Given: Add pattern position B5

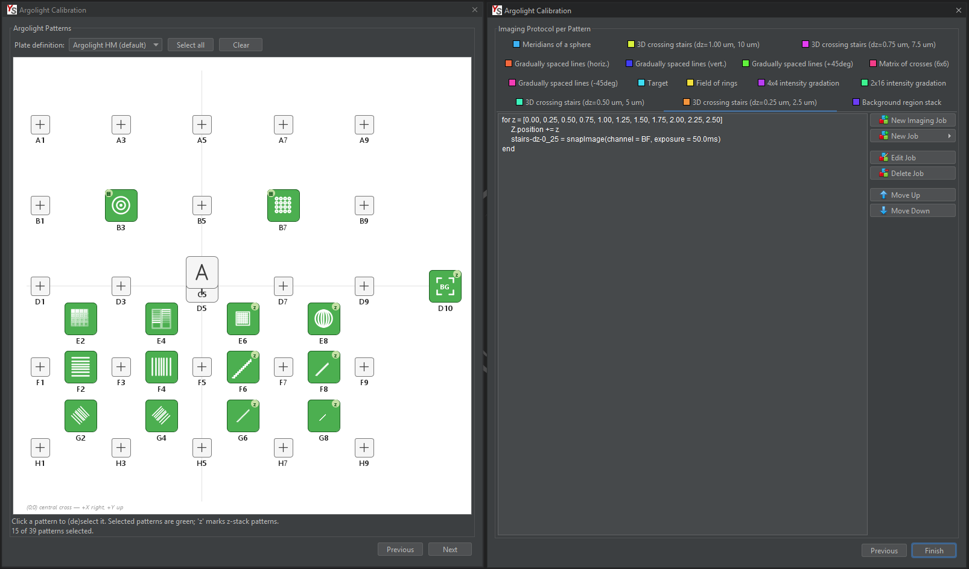Looking at the screenshot, I should click(202, 206).
